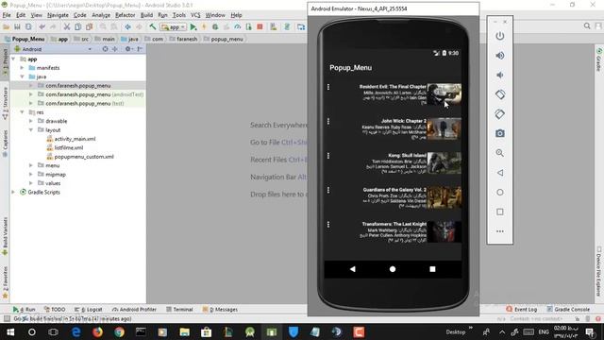The image size is (604, 340).
Task: Lower volume in emulator side panel
Action: pyautogui.click(x=499, y=76)
